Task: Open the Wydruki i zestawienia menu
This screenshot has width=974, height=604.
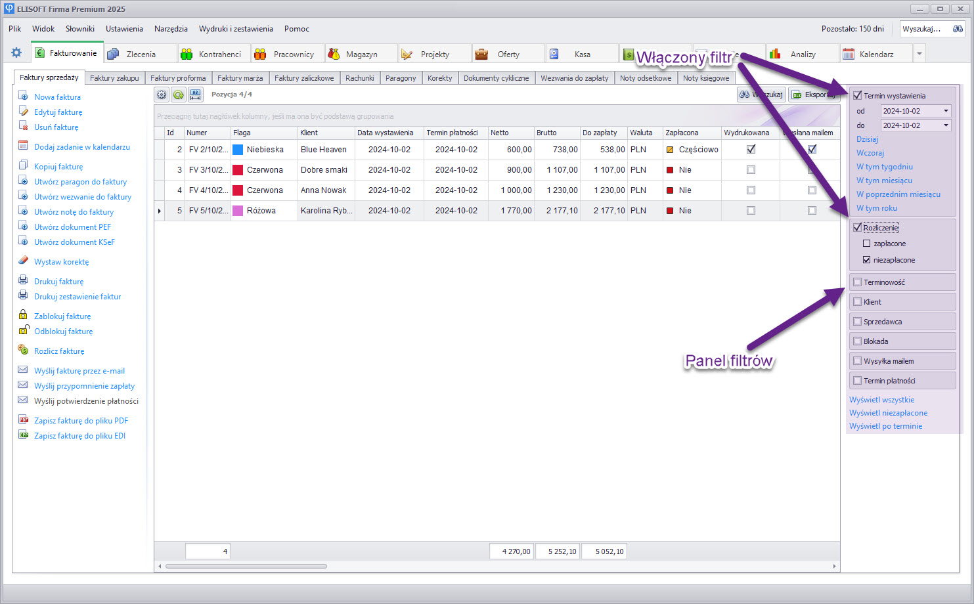Action: [236, 29]
